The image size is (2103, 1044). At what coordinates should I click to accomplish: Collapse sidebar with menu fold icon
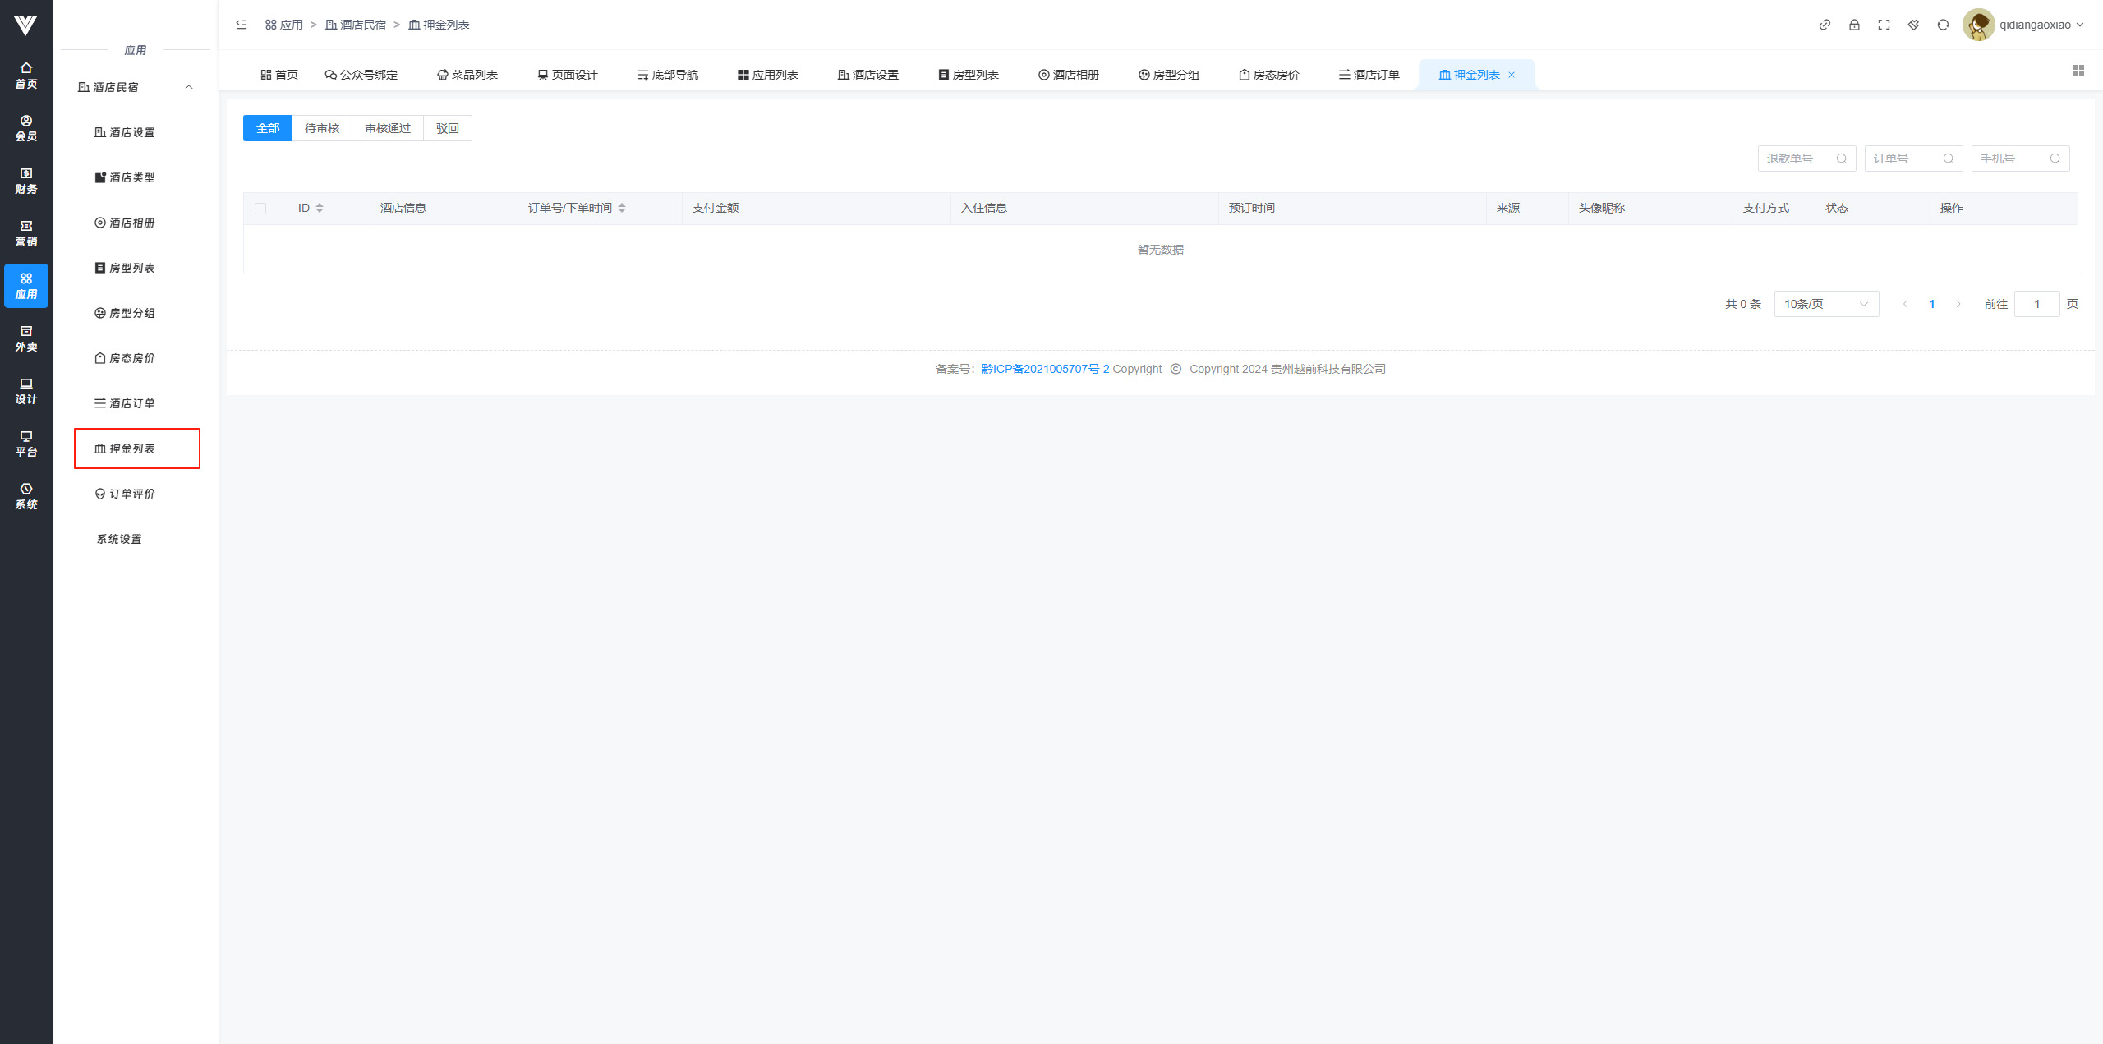pos(242,25)
